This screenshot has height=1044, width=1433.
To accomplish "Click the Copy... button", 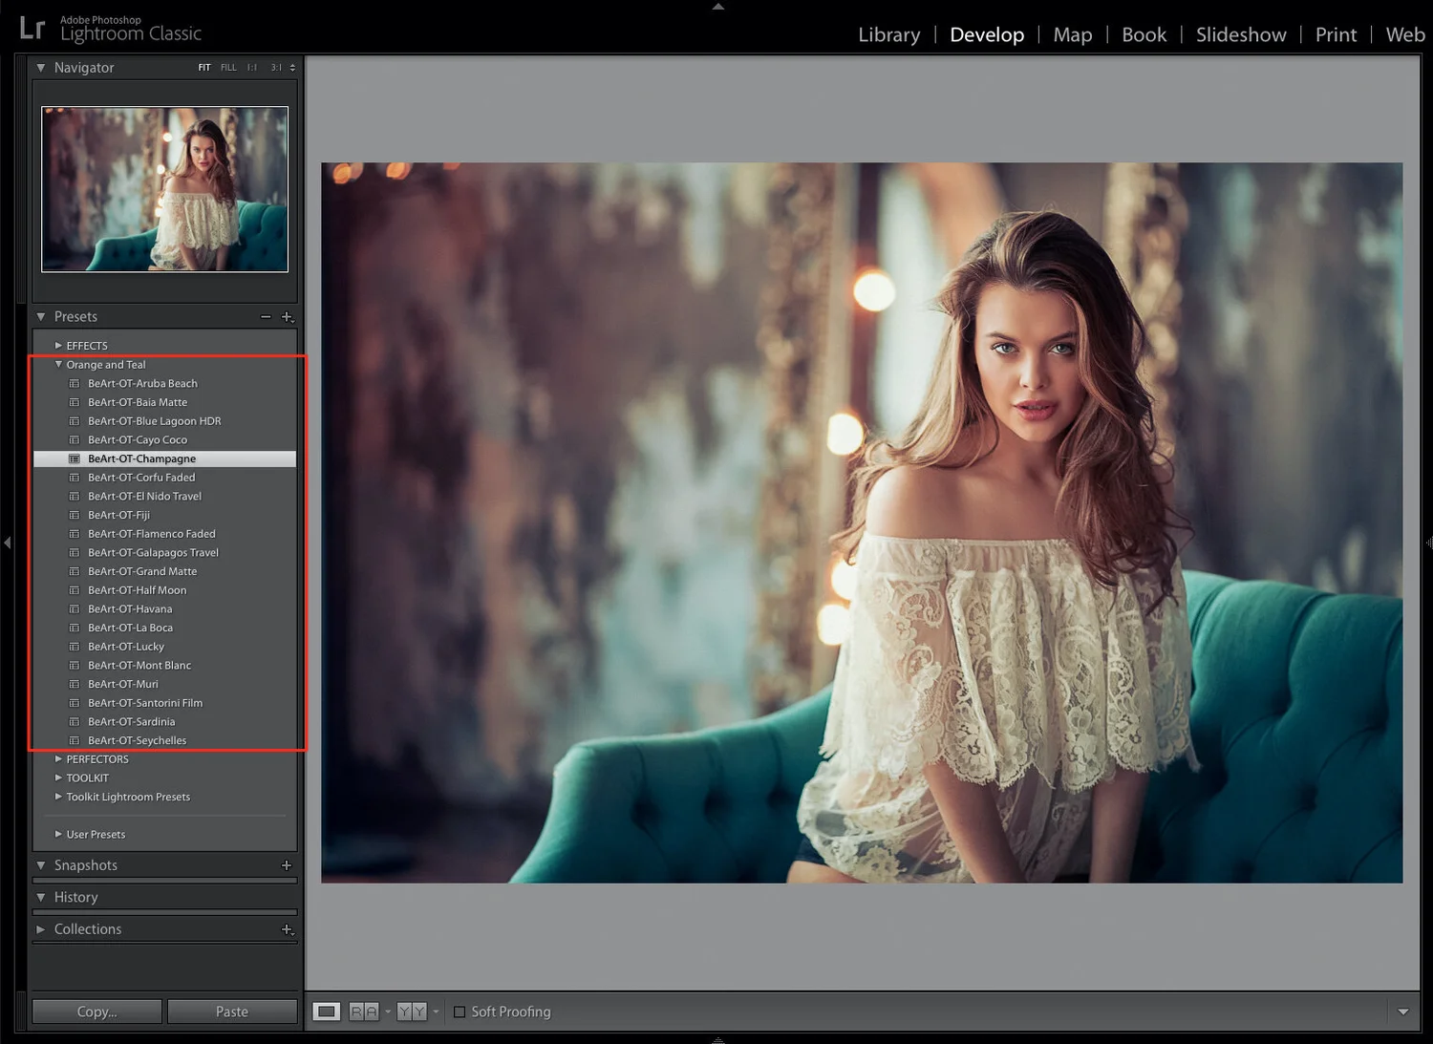I will (96, 1011).
